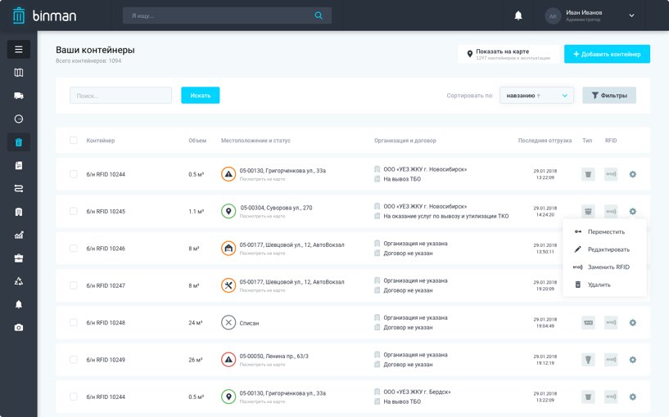This screenshot has height=417, width=669.
Task: Click the RFID icon in the RFID 10249 row
Action: tap(611, 360)
